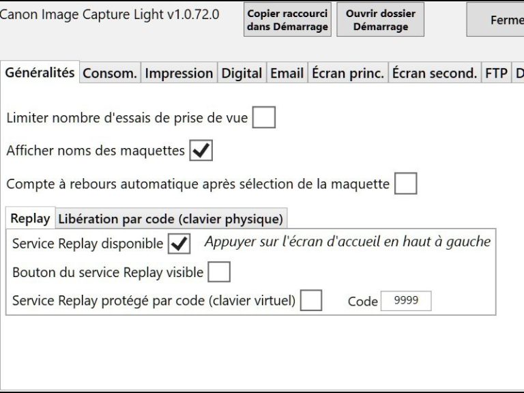Viewport: 524px width, 393px height.
Task: Open the Écran princ. tab
Action: click(x=348, y=74)
